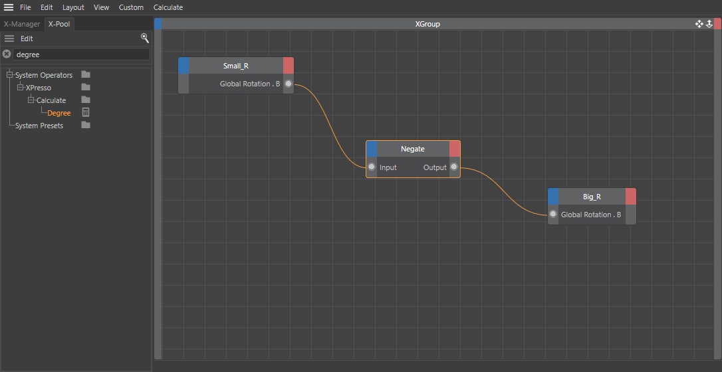
Task: Select the System Presets item
Action: click(39, 126)
